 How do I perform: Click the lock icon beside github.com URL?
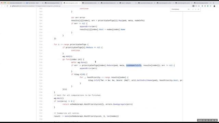[x=11, y=6]
